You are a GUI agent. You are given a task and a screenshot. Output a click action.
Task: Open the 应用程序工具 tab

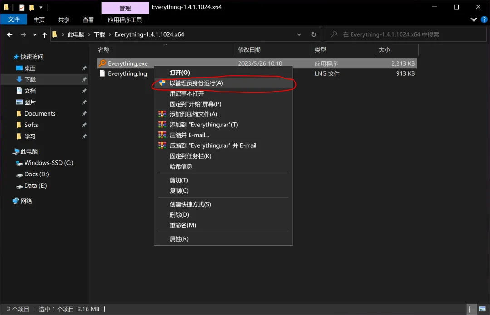tap(125, 19)
